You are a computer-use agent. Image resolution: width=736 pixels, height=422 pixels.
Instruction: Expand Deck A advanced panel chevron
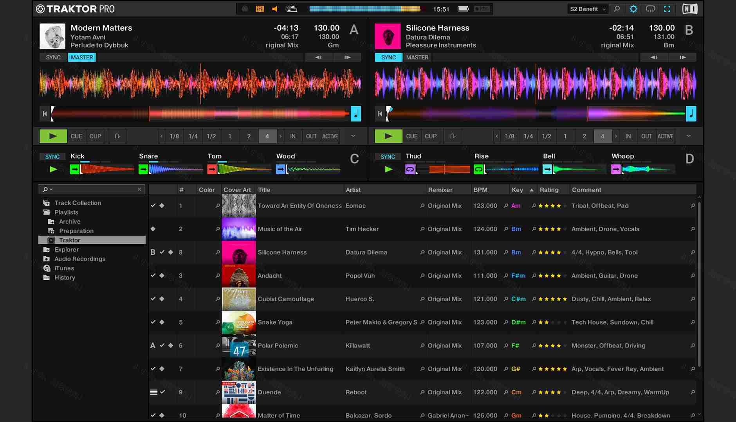tap(353, 136)
